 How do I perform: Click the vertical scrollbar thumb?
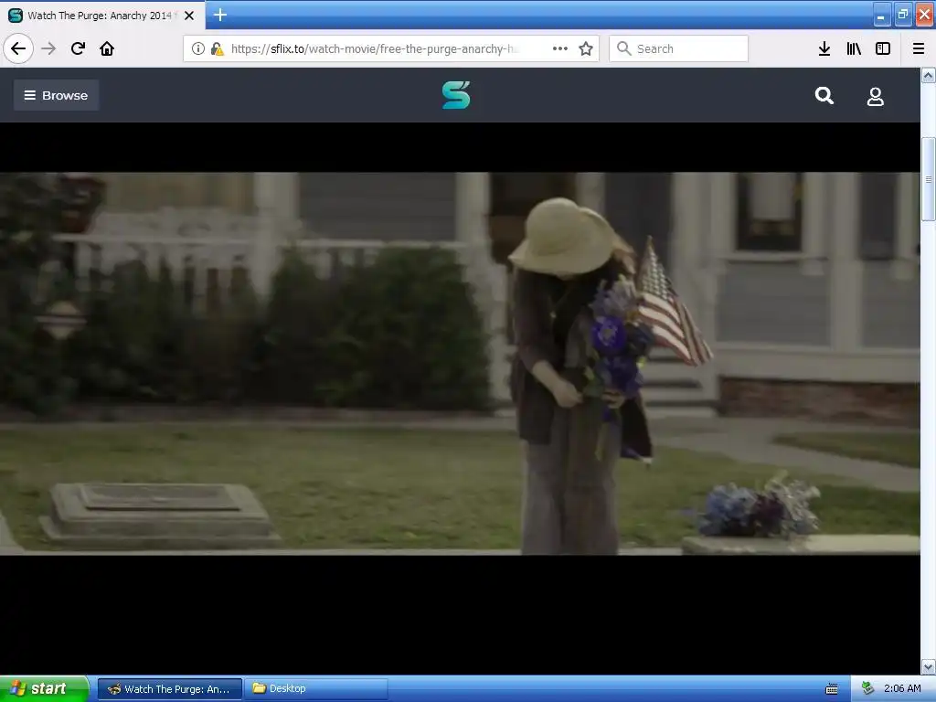point(929,179)
